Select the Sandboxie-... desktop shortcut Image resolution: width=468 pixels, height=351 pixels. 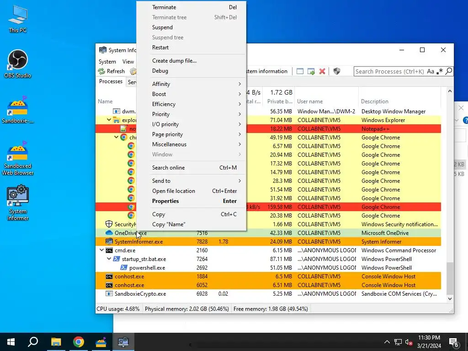point(18,110)
